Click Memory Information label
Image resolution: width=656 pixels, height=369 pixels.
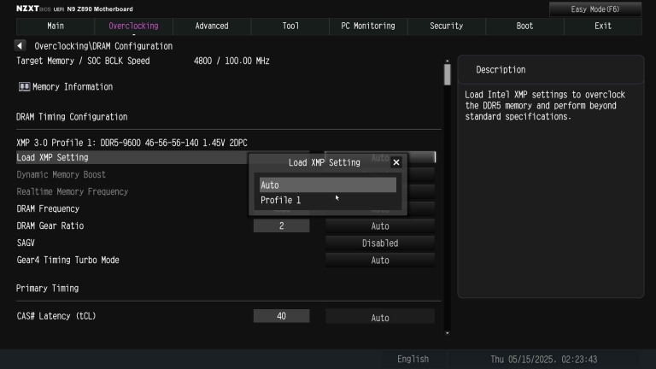click(x=73, y=87)
